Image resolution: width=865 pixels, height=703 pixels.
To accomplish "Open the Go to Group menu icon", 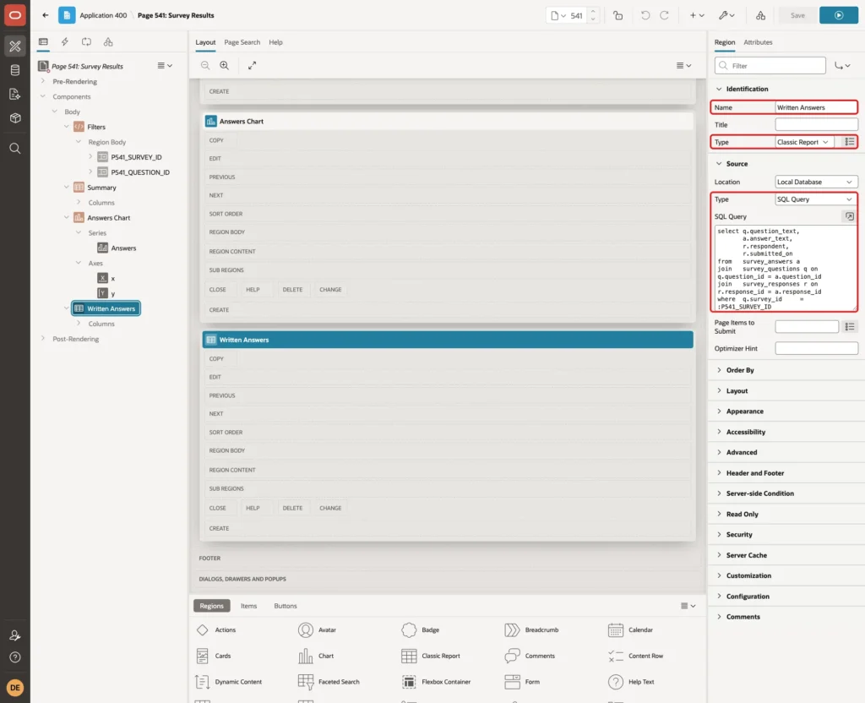I will pos(842,66).
